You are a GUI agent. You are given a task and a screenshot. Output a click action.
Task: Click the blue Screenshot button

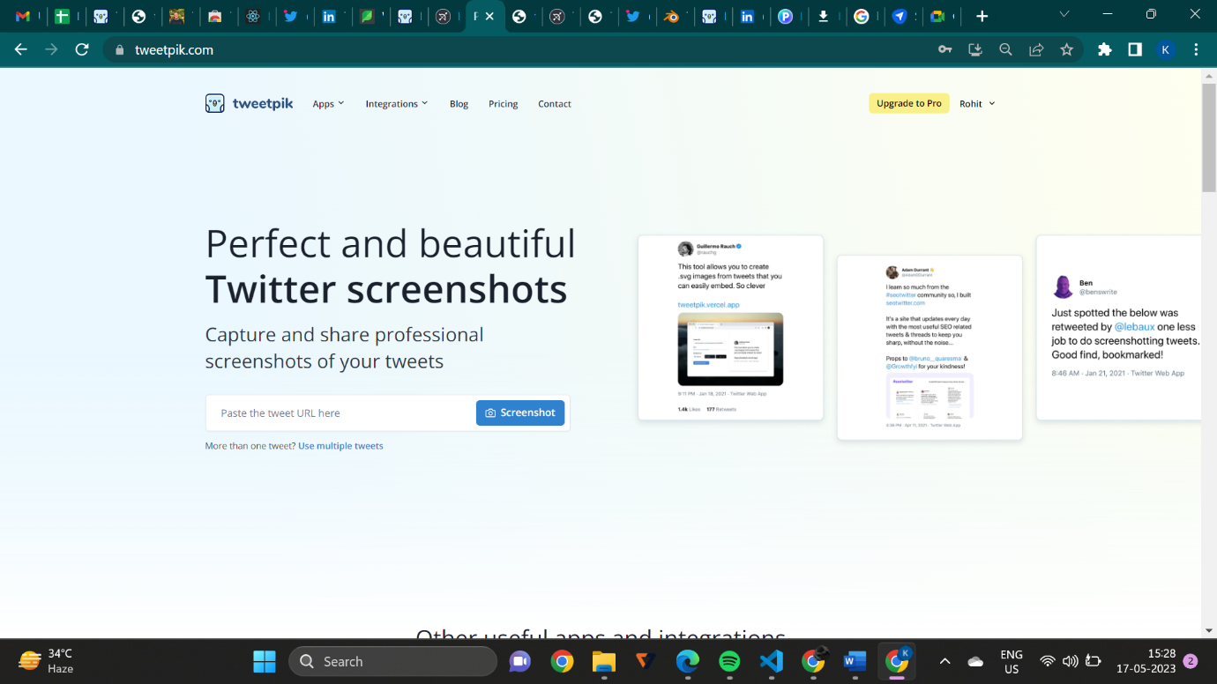pos(520,413)
